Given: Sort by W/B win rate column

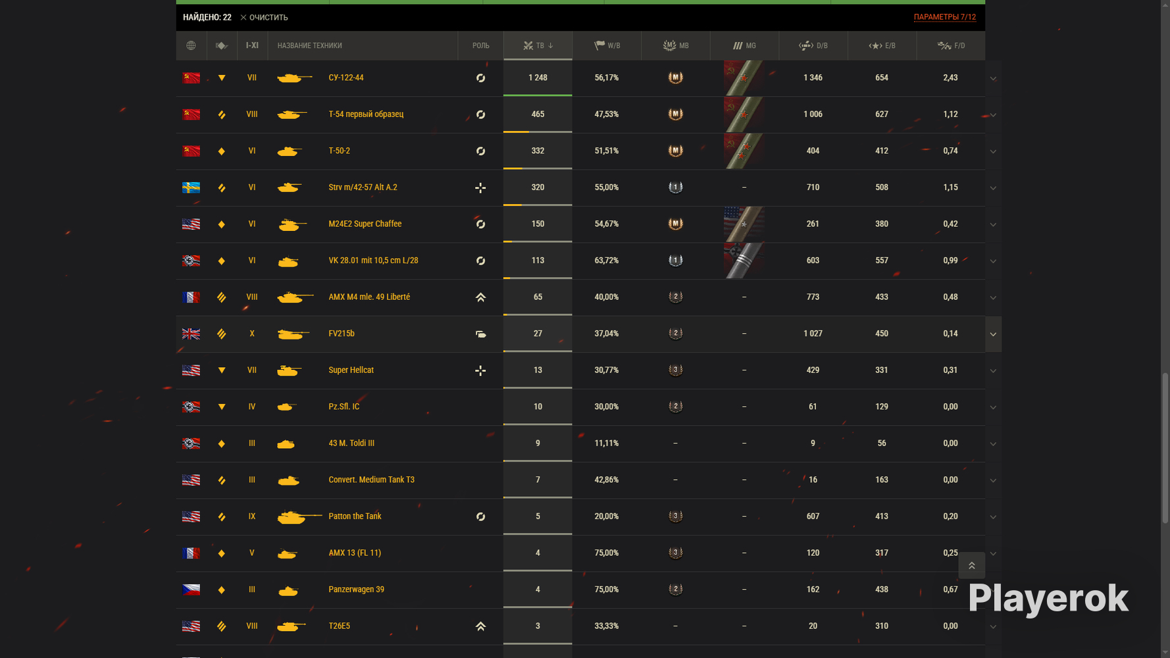Looking at the screenshot, I should pos(607,45).
